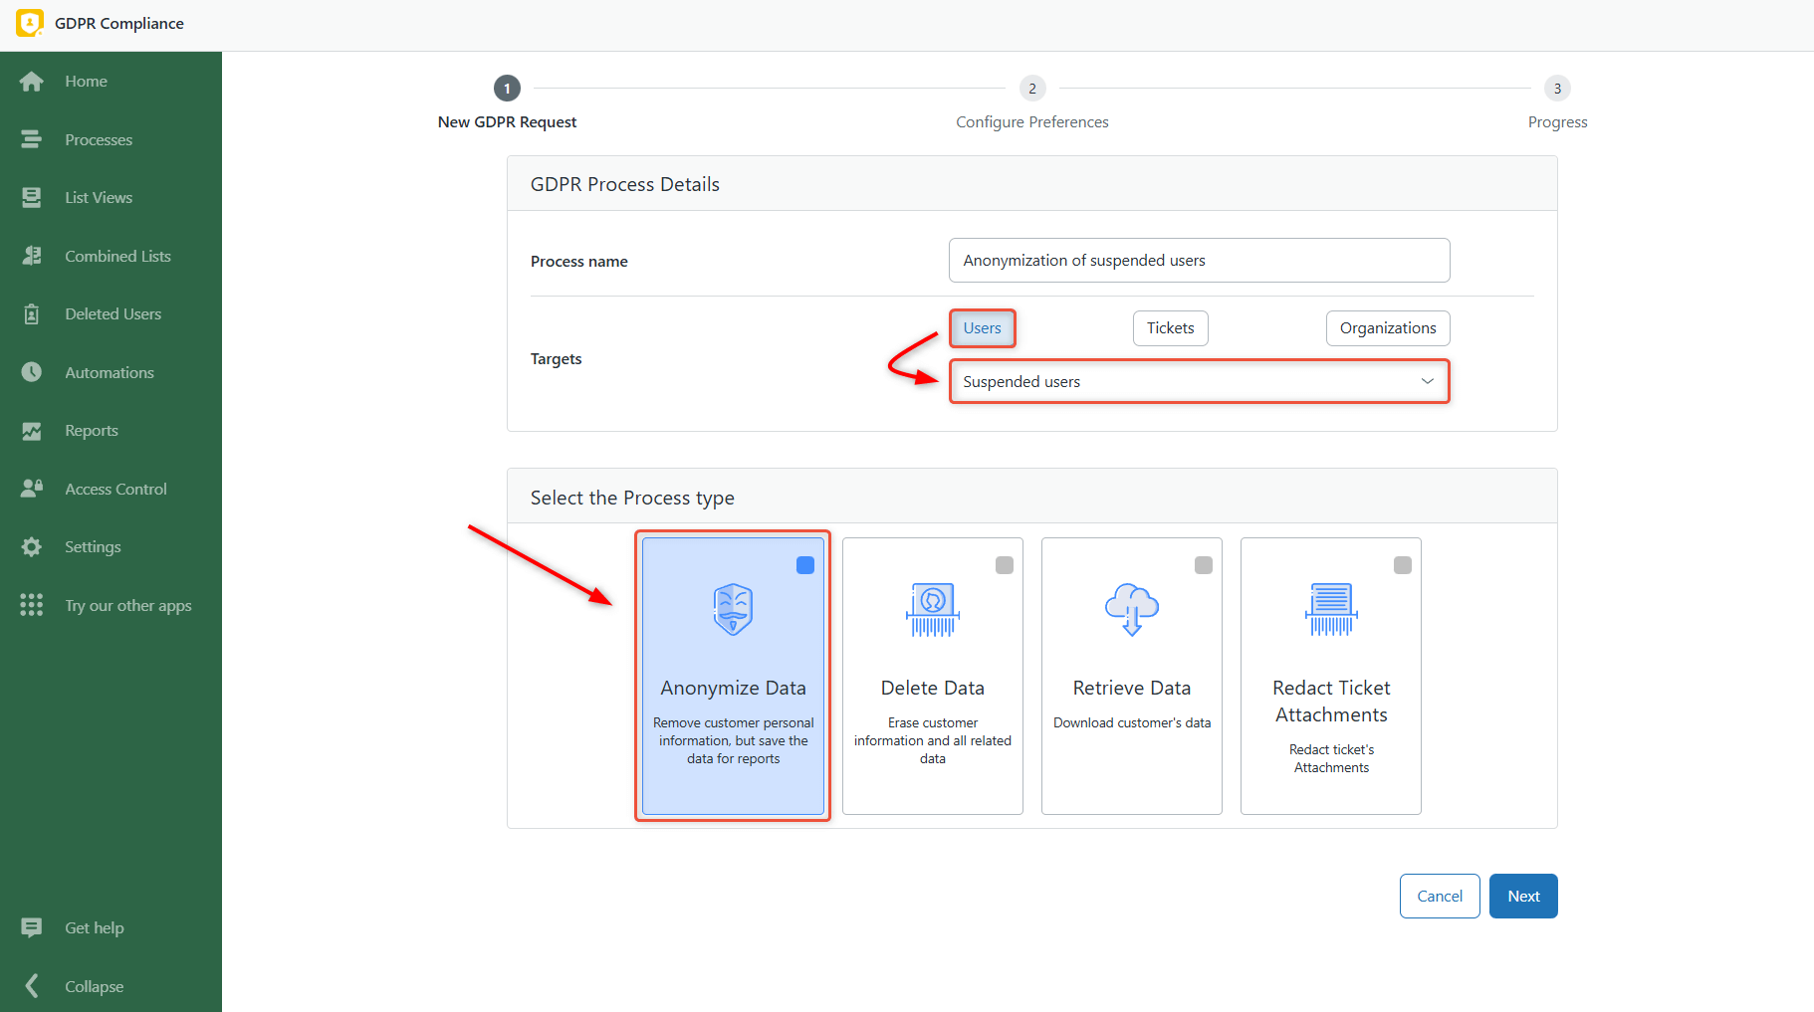Uncheck the Anonymize Data checkbox
This screenshot has width=1814, height=1012.
[x=805, y=565]
